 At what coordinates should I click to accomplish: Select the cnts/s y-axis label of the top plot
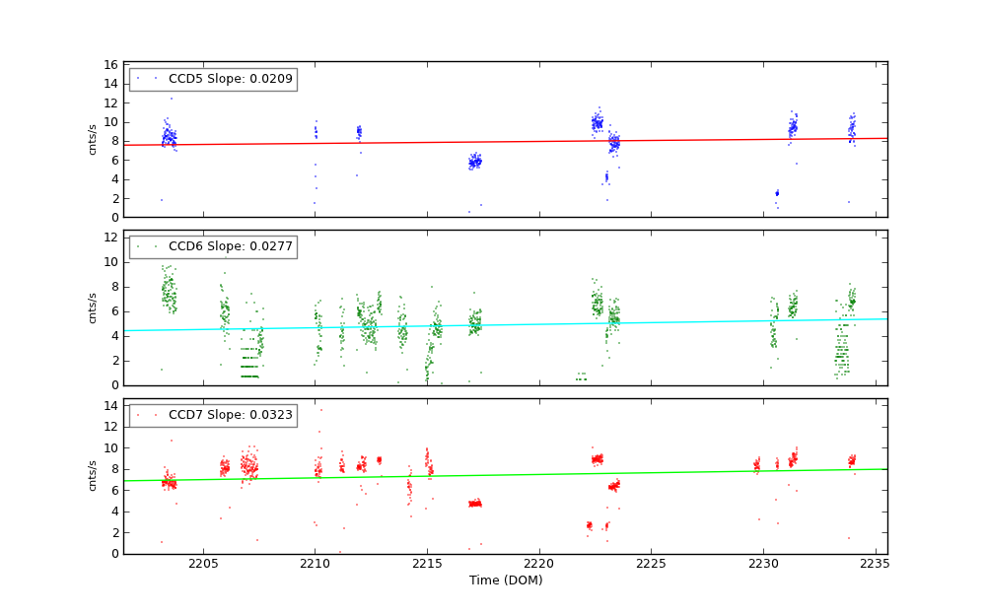coord(94,139)
